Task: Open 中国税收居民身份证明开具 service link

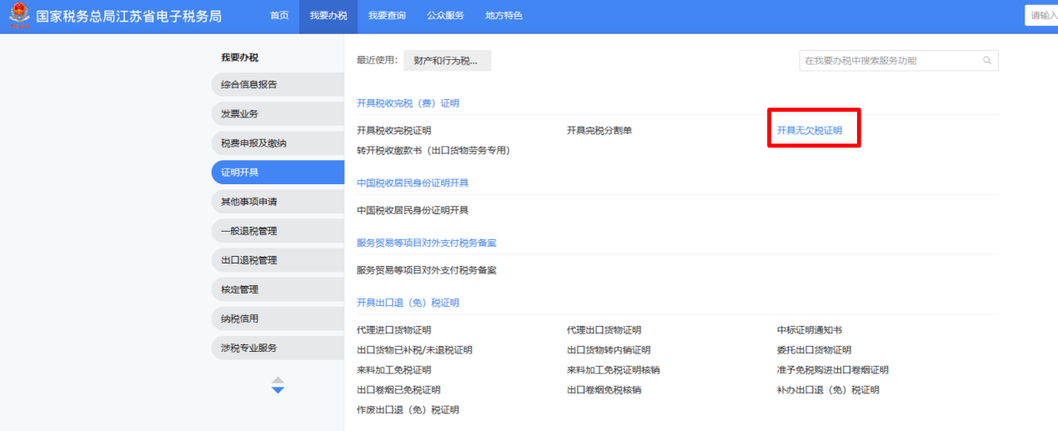Action: point(412,211)
